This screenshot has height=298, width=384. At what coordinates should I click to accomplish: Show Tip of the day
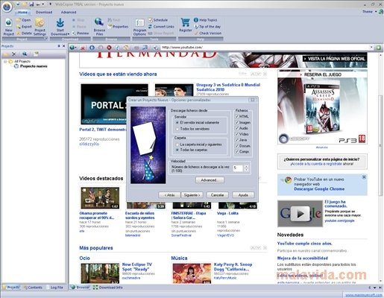[207, 27]
